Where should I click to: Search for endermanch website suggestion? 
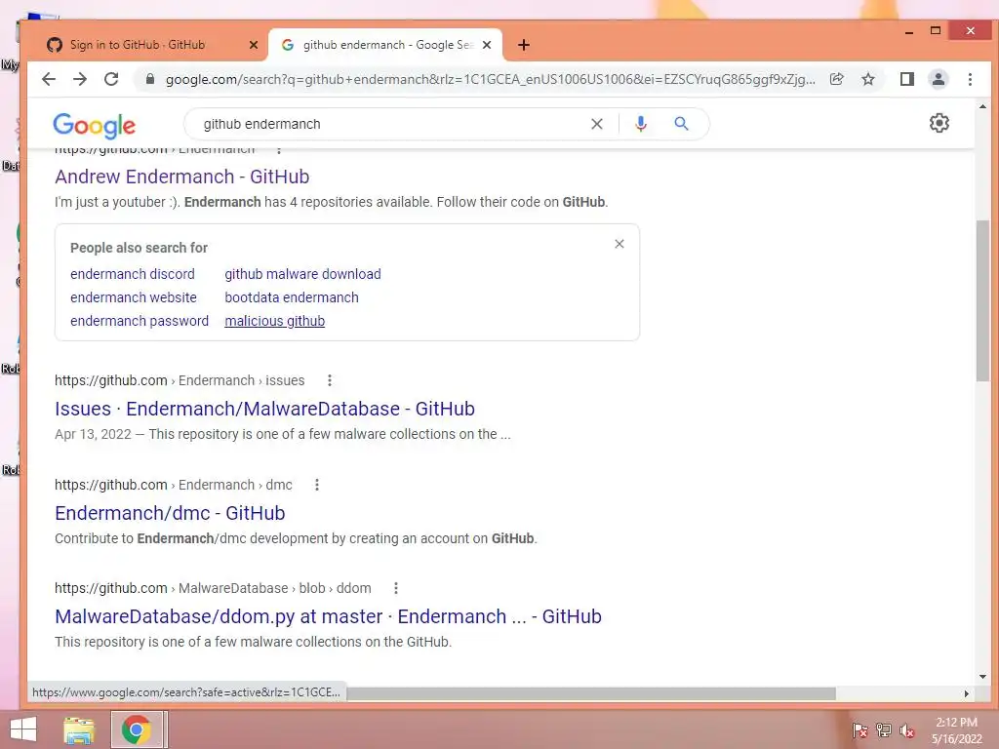point(133,297)
